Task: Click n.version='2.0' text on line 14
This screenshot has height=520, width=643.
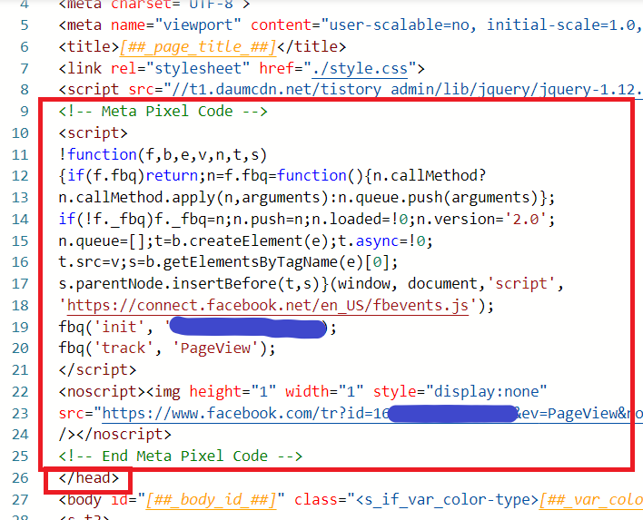Action: tap(481, 220)
